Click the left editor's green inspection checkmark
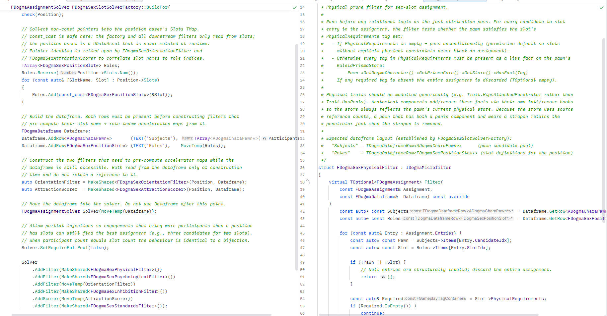This screenshot has height=316, width=607. point(294,7)
